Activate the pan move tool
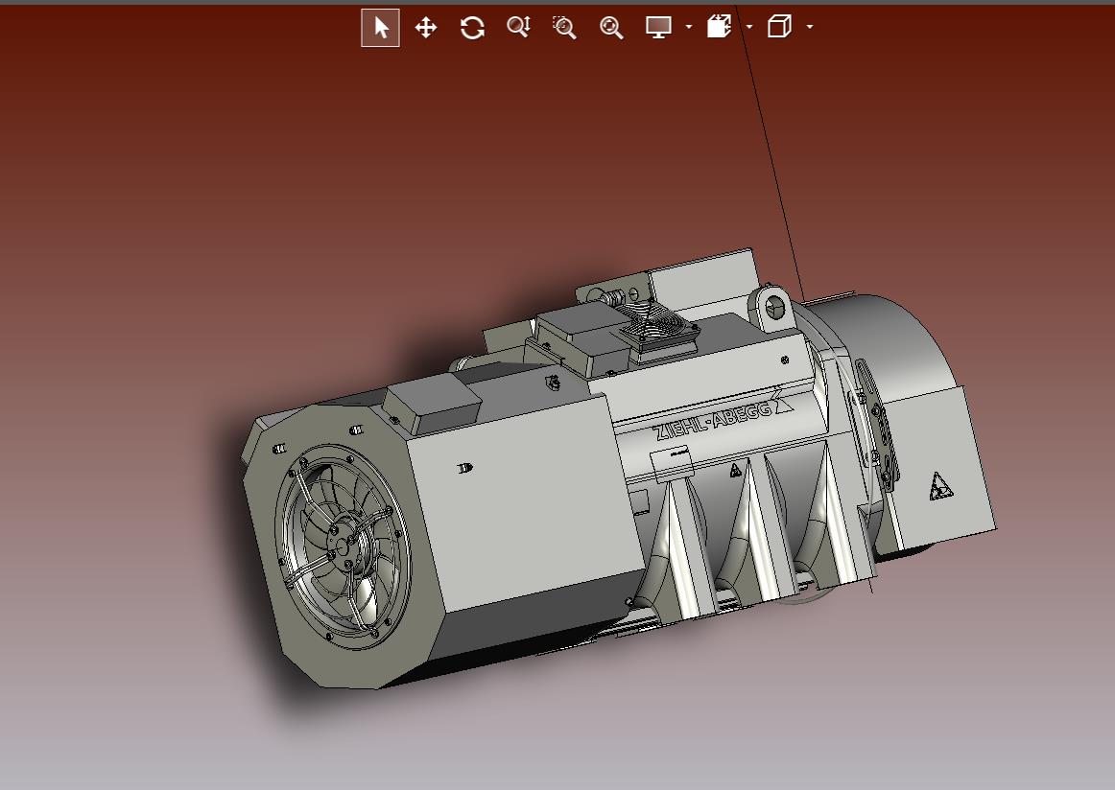 426,29
